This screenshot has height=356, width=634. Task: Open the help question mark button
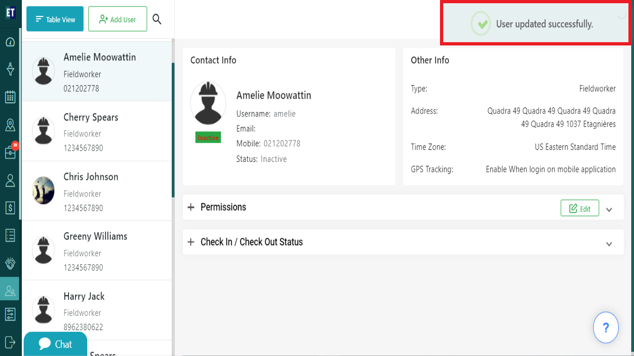pyautogui.click(x=606, y=328)
